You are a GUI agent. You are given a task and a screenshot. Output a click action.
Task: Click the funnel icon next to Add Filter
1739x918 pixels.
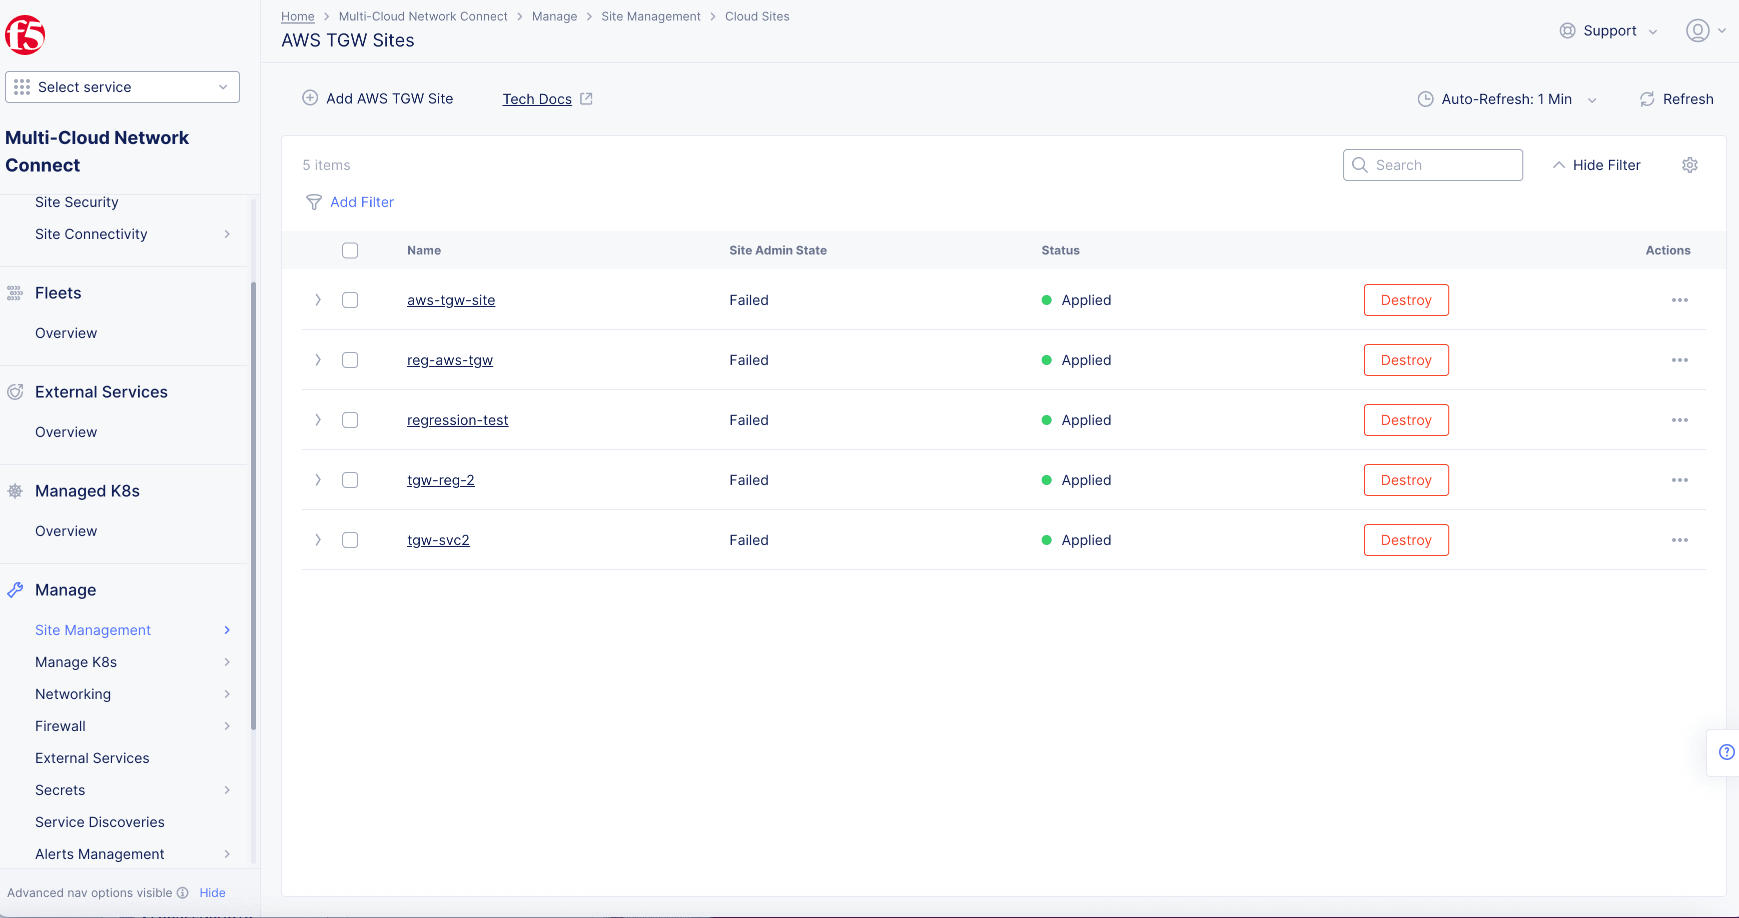(314, 202)
